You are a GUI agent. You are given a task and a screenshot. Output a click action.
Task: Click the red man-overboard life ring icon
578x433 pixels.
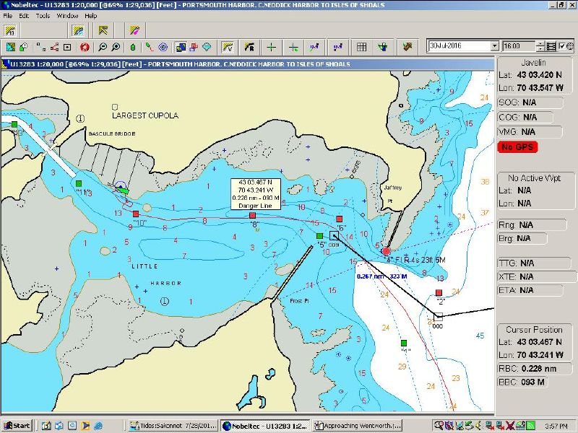85,47
